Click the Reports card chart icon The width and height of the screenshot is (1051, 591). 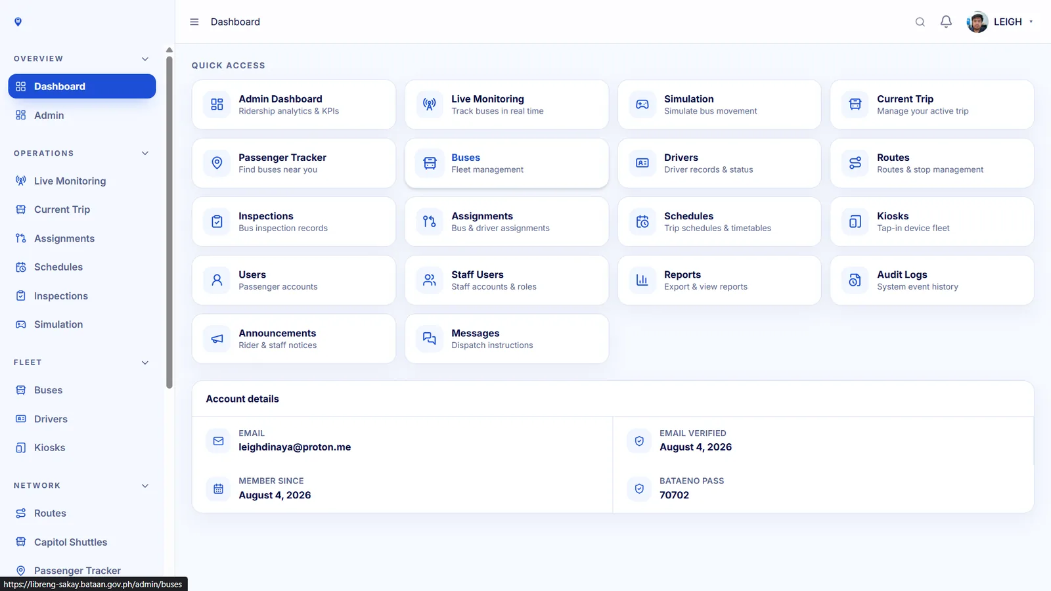click(x=642, y=280)
